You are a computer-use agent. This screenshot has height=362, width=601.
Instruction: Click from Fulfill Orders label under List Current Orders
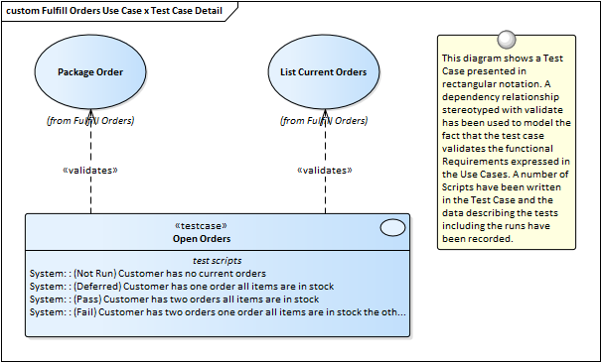(x=324, y=121)
